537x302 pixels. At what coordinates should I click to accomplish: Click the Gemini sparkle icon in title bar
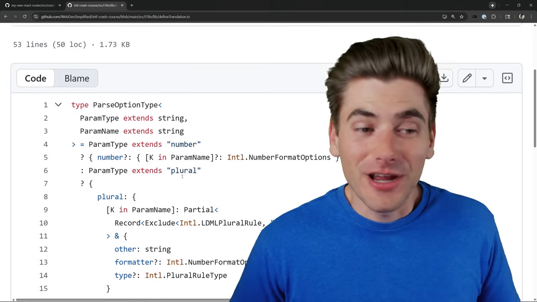(x=493, y=5)
